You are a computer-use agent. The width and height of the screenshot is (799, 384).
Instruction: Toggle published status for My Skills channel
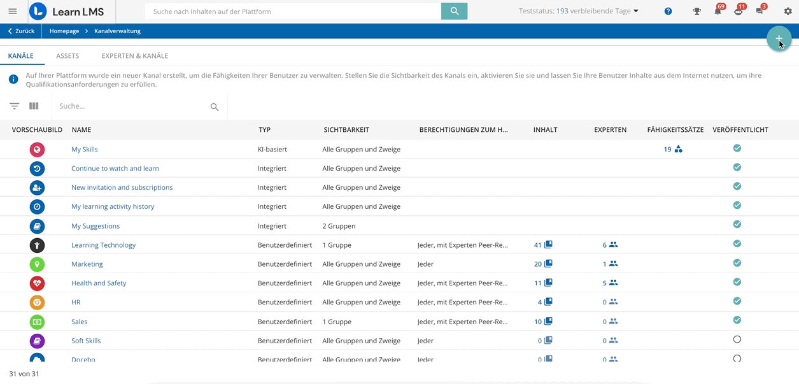coord(737,148)
